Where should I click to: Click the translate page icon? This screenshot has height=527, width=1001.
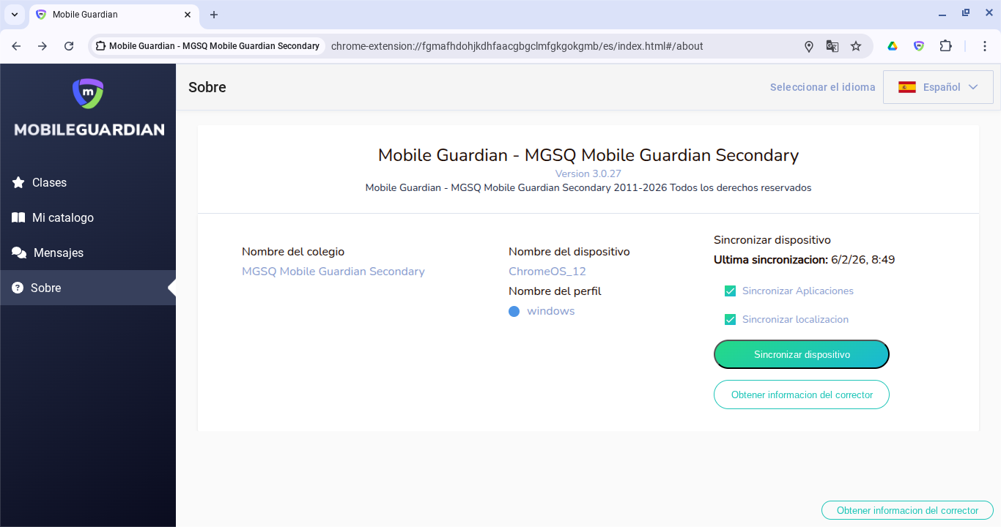(832, 46)
